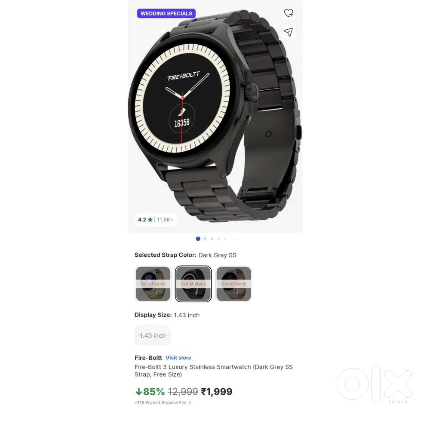Go to first image carousel dot
Image resolution: width=430 pixels, height=430 pixels.
[198, 239]
